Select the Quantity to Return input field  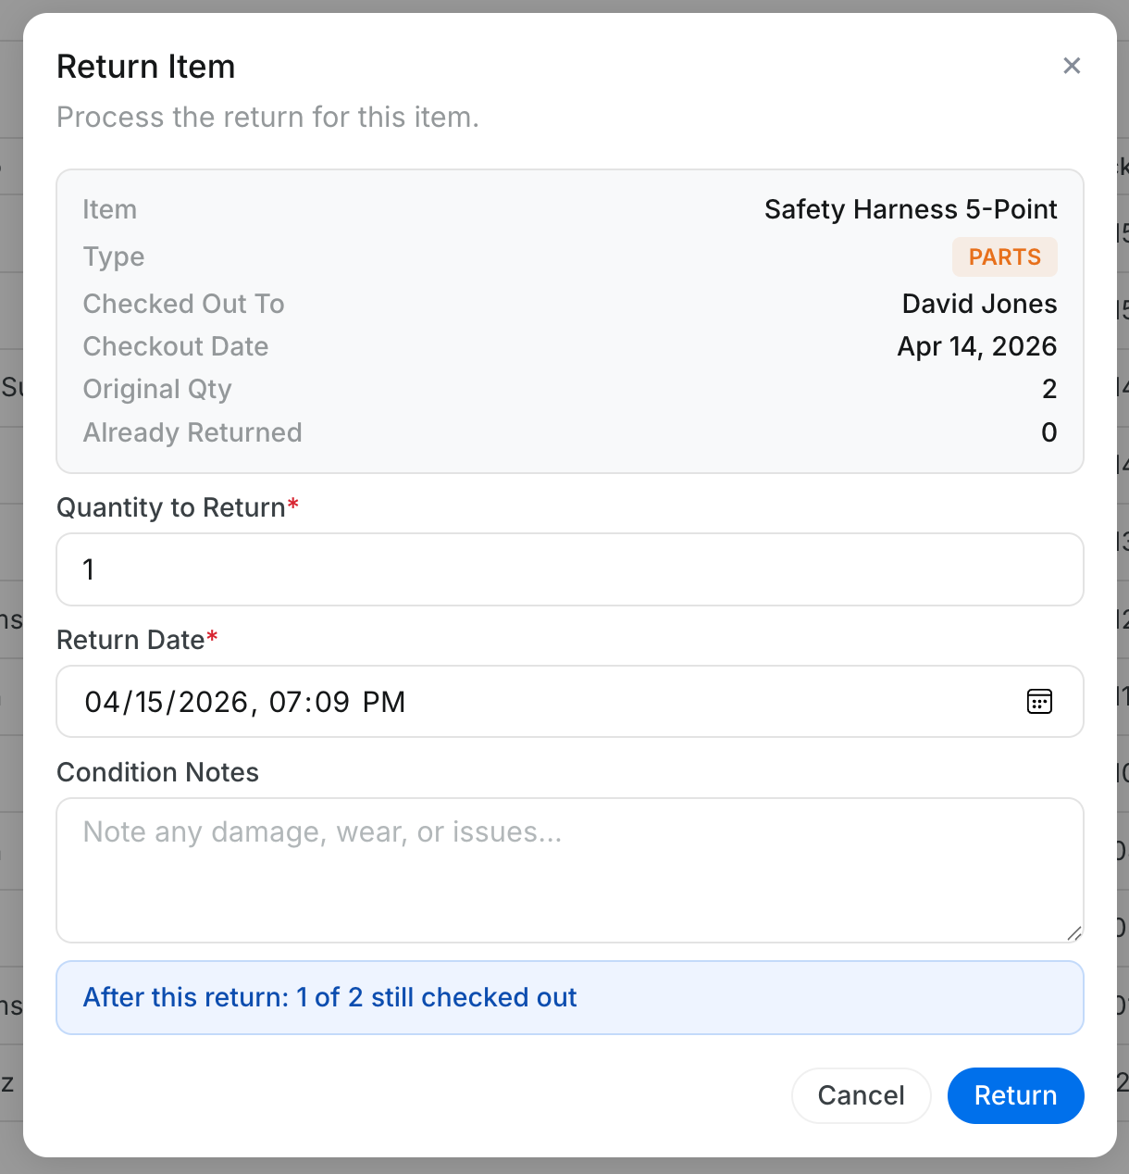coord(570,569)
